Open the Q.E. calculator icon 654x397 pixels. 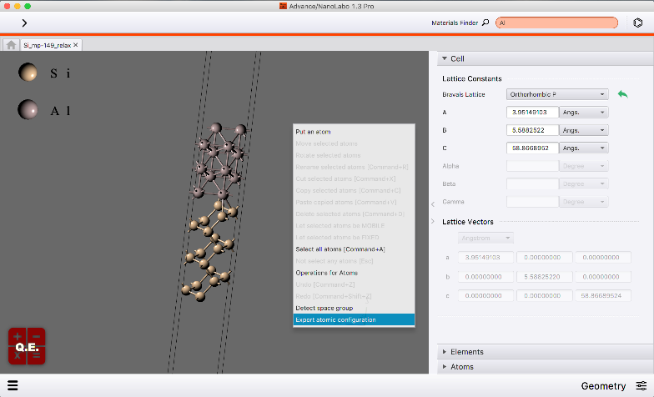(x=27, y=346)
